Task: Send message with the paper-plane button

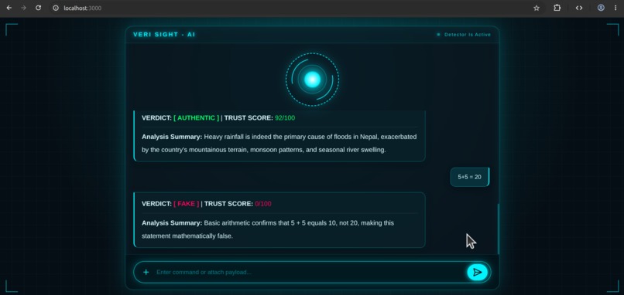Action: click(477, 272)
